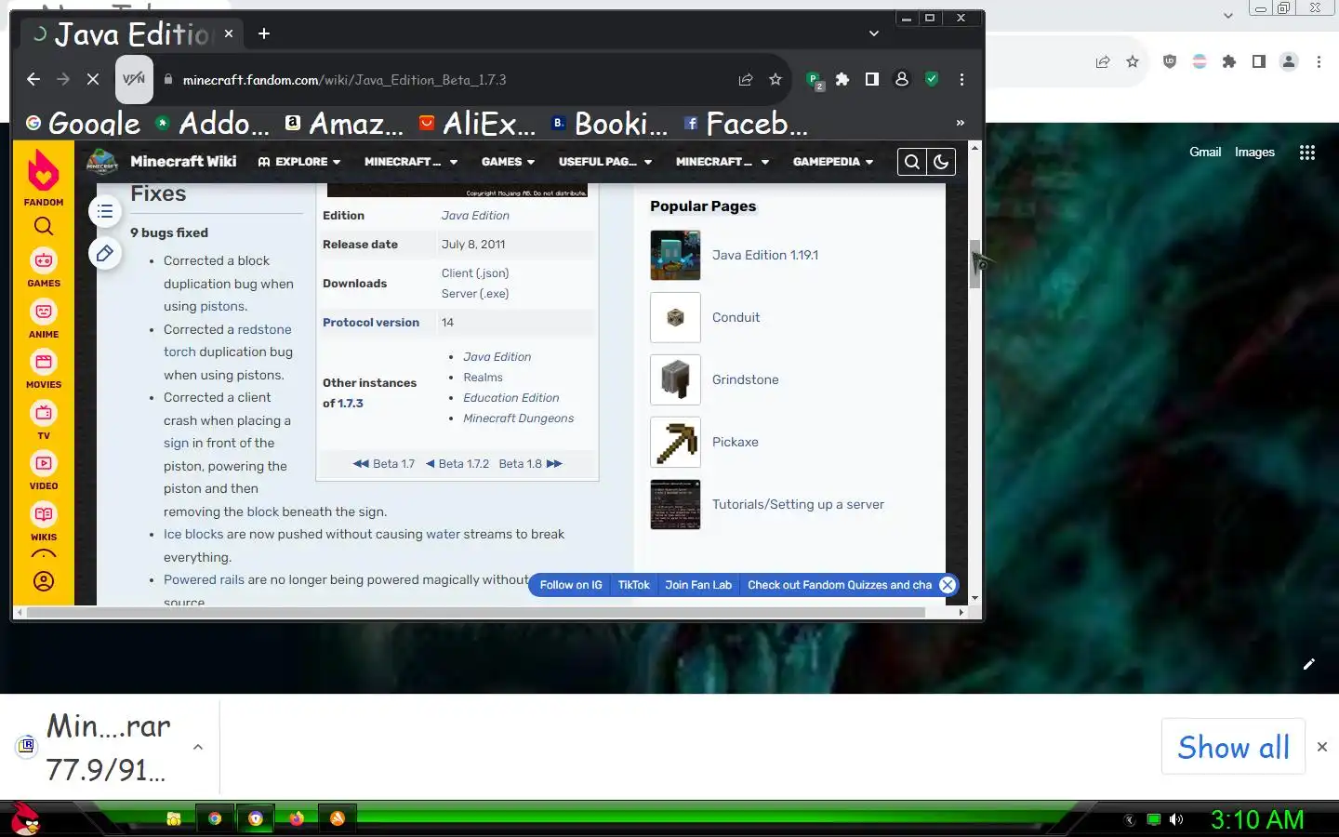Expand the GAMEPEDIA wiki menu
The height and width of the screenshot is (837, 1339).
[833, 162]
